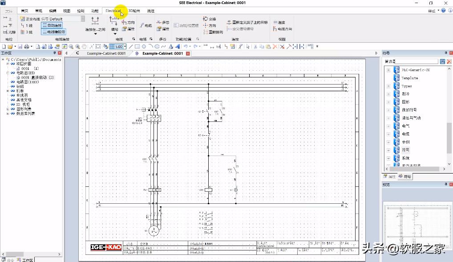Viewport: 453px width, 262px height.
Task: Select the rectangle drawing tool
Action: pos(138,46)
